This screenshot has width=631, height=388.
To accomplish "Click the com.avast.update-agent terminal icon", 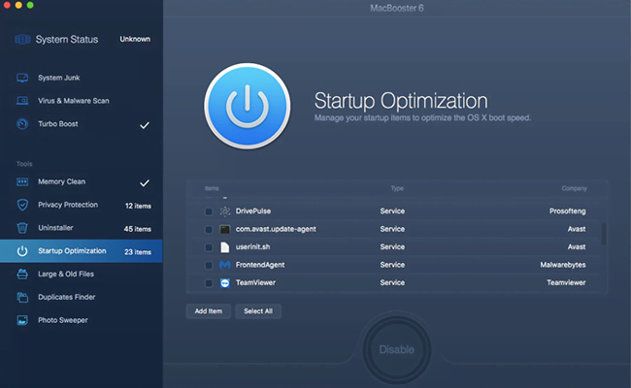I will (225, 229).
